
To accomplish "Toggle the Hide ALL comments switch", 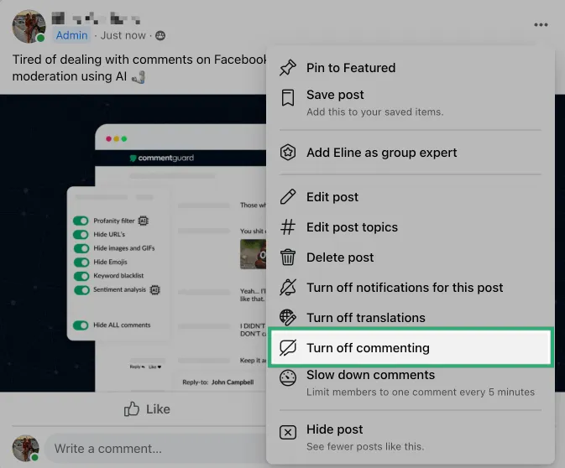I will [81, 325].
